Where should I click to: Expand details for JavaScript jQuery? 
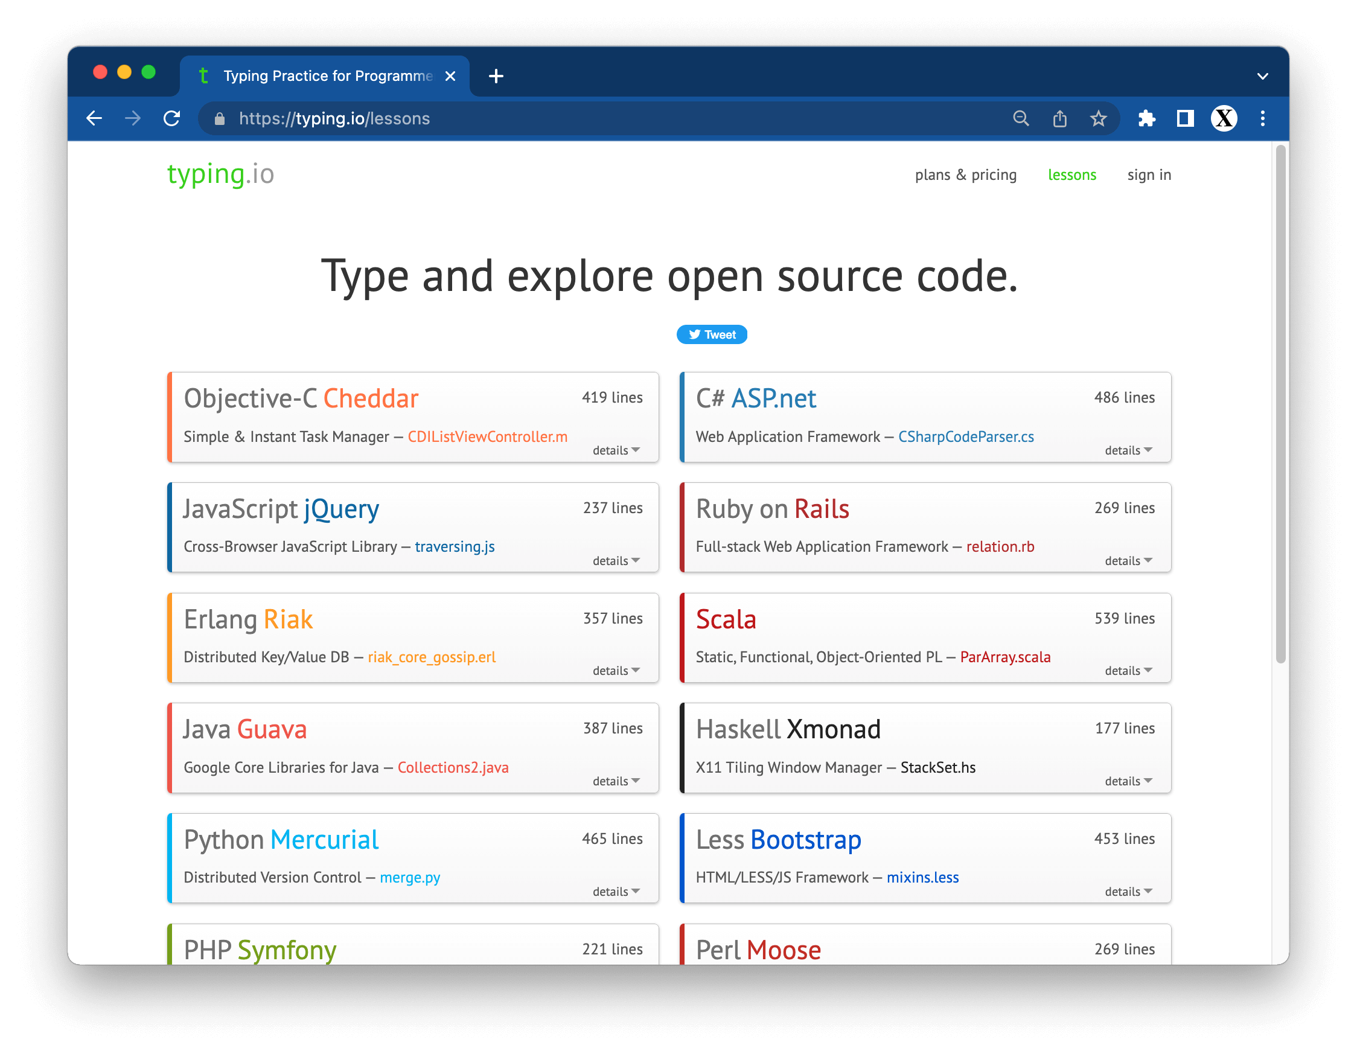(616, 561)
